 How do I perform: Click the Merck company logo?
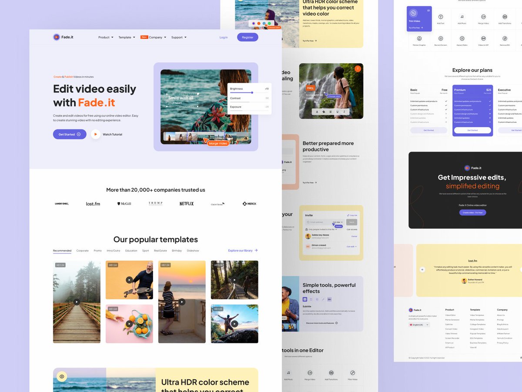[249, 203]
